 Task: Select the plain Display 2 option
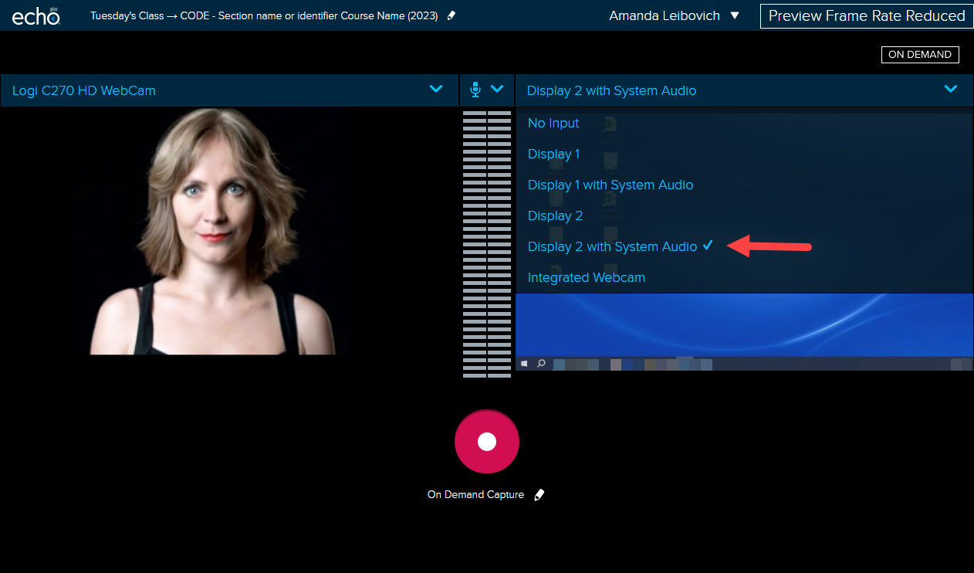555,215
